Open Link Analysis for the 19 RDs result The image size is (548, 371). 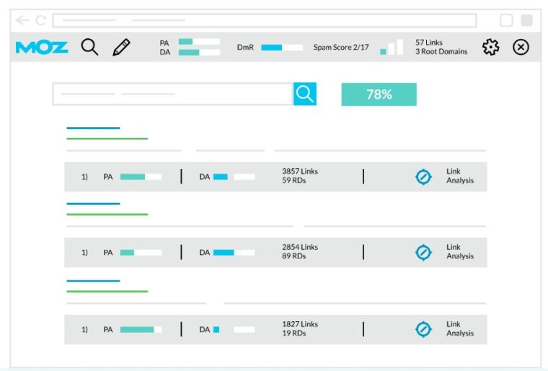coord(459,329)
